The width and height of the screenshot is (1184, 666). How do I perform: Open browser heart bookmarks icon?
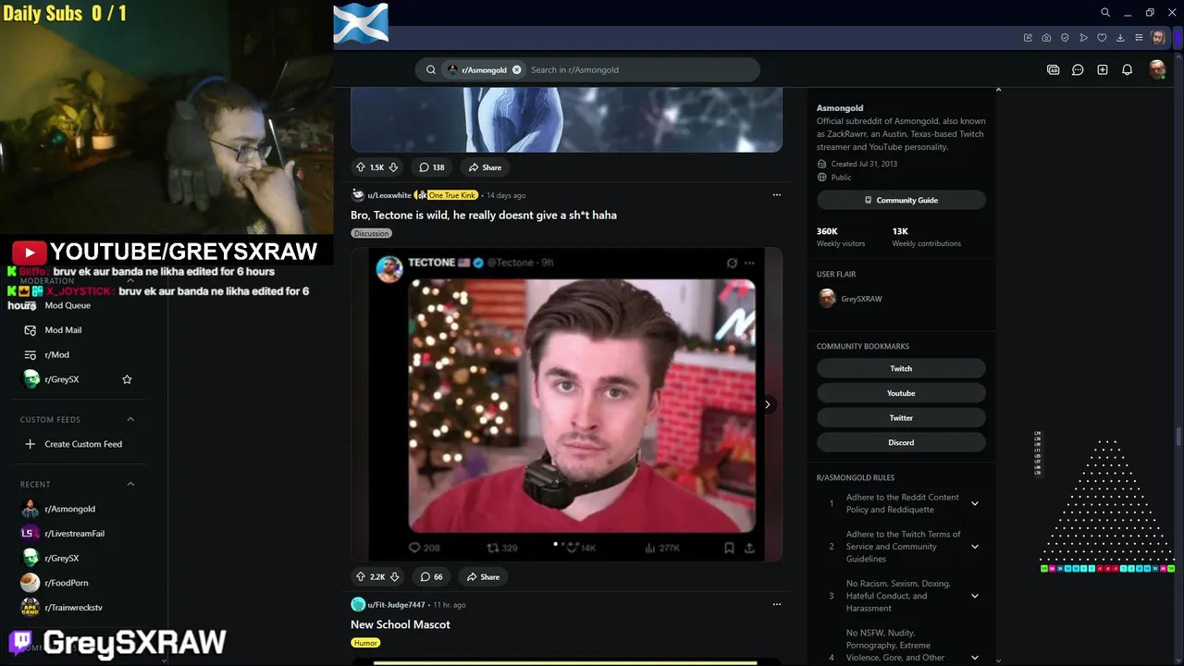1102,38
